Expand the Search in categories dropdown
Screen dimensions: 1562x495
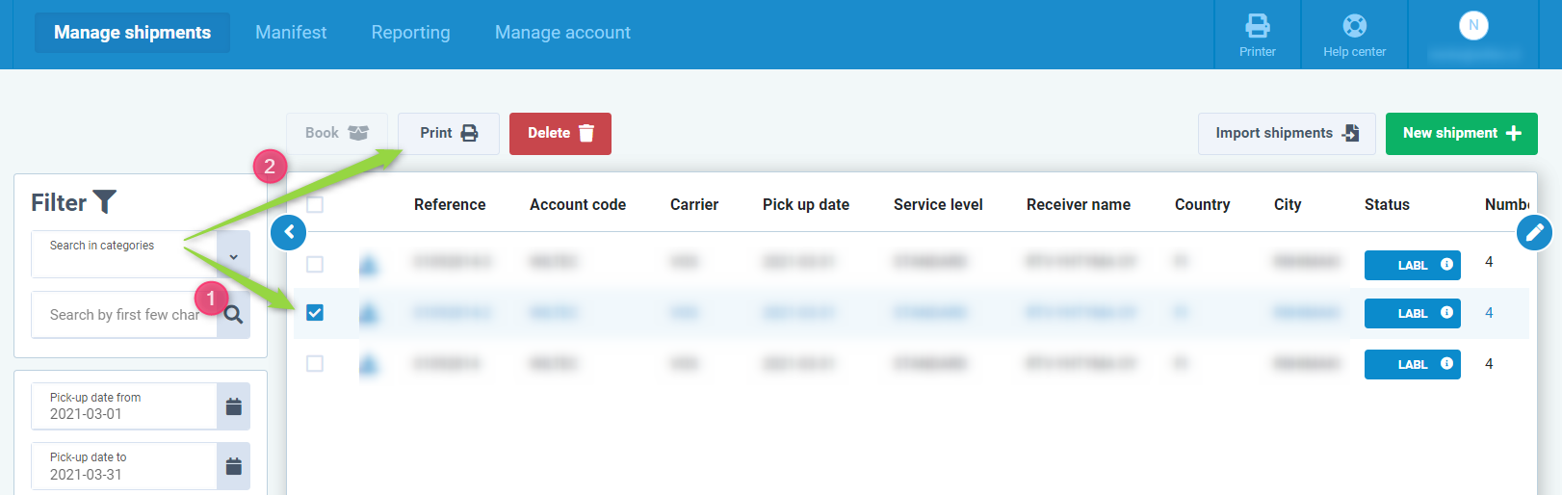click(x=234, y=256)
